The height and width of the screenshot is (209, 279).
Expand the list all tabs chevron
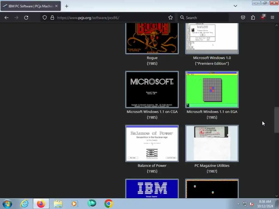point(235,6)
